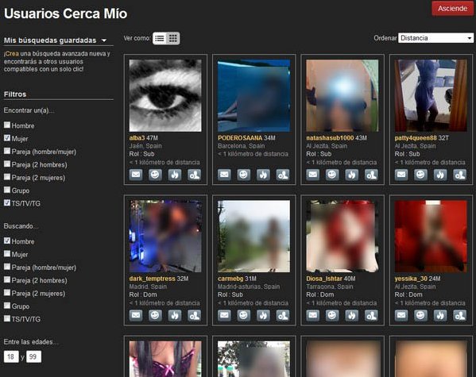
Task: Add carmebg as friend icon
Action: [x=283, y=315]
